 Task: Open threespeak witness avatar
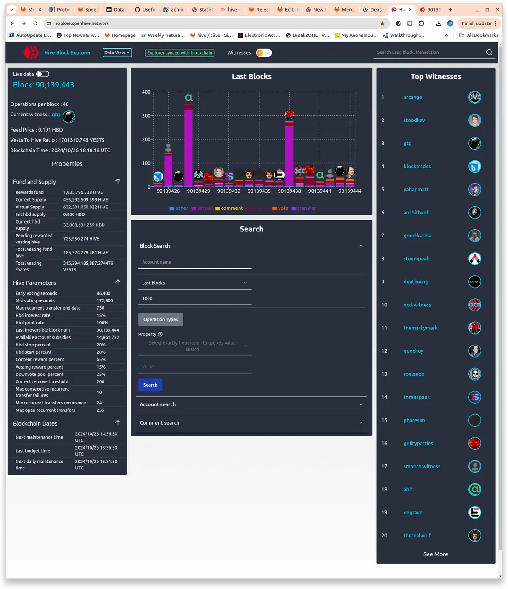[474, 397]
